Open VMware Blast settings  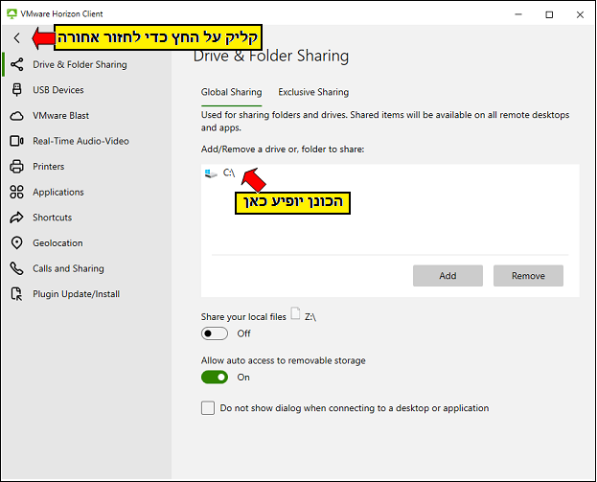coord(86,116)
